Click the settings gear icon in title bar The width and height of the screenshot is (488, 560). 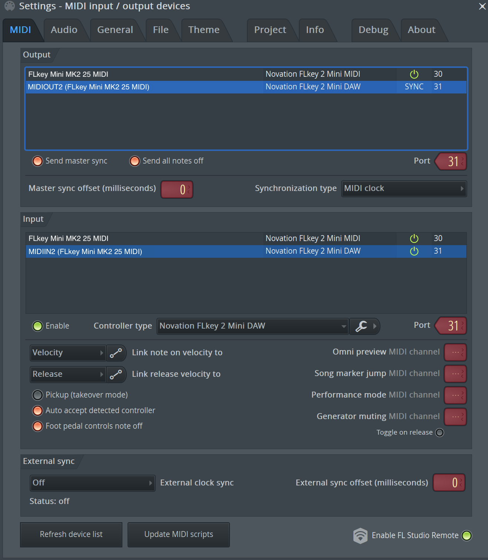[10, 6]
